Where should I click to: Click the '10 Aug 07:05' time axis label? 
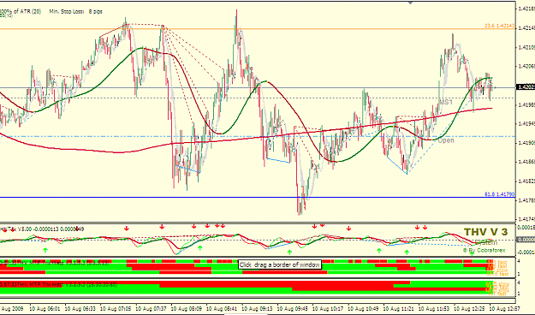(116, 309)
